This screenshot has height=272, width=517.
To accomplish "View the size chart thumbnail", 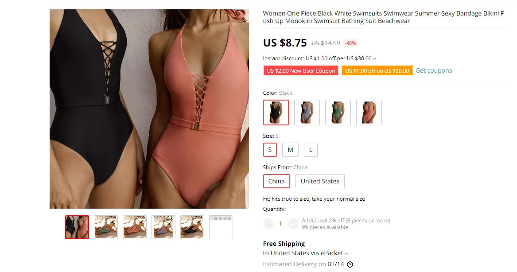I will 221,227.
